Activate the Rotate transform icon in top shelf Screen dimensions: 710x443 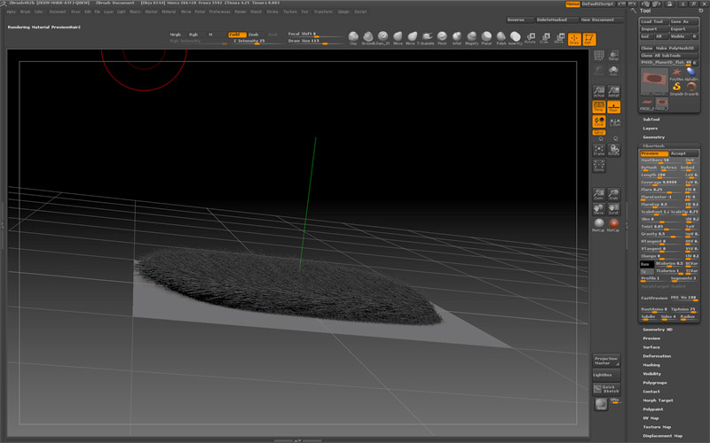pos(530,38)
